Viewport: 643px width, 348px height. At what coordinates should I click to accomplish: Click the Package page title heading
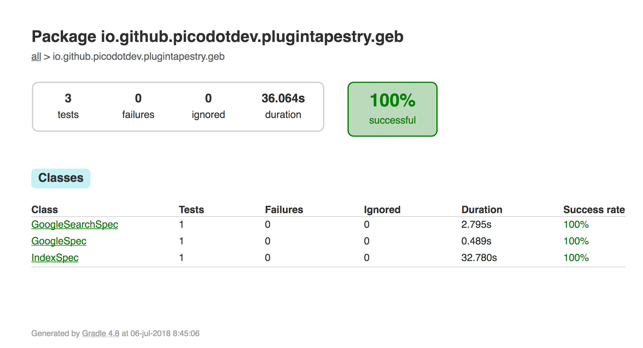pos(217,37)
